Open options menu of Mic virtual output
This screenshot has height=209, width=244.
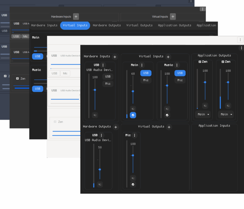click(x=134, y=135)
